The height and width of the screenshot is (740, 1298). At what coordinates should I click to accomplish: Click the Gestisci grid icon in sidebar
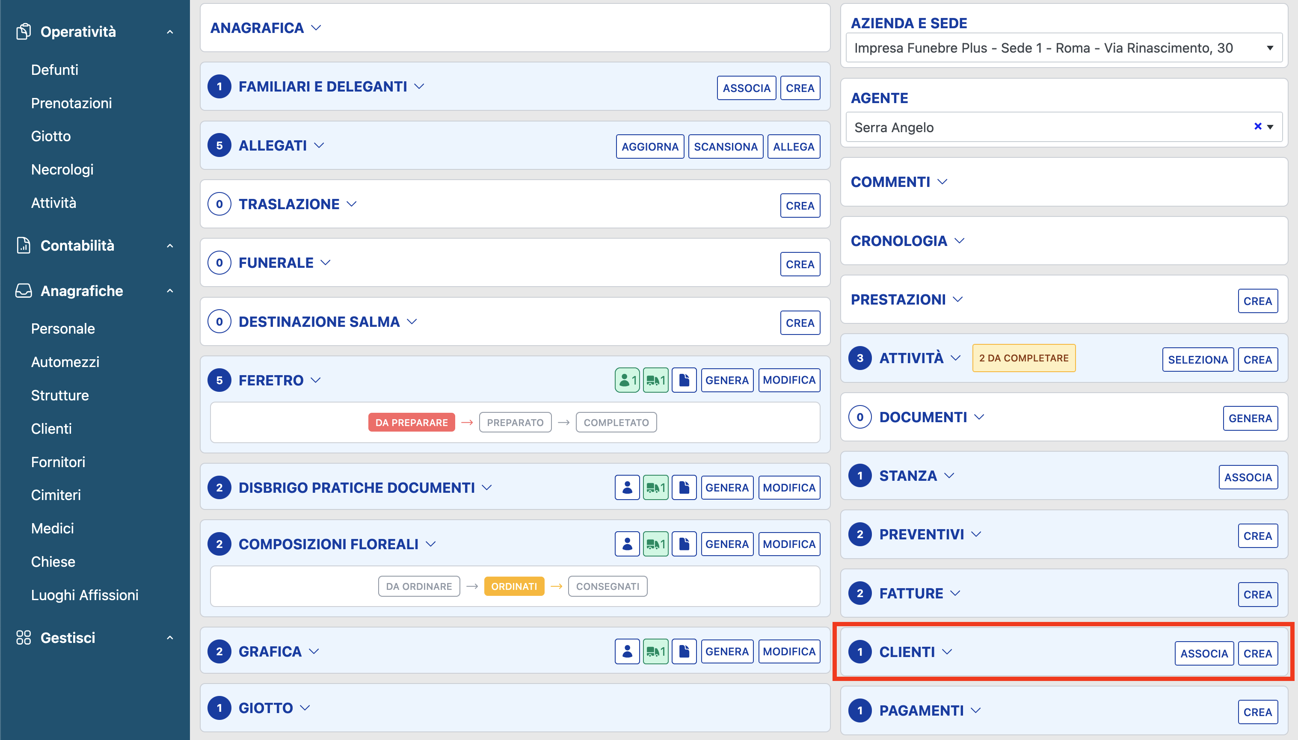pos(24,637)
